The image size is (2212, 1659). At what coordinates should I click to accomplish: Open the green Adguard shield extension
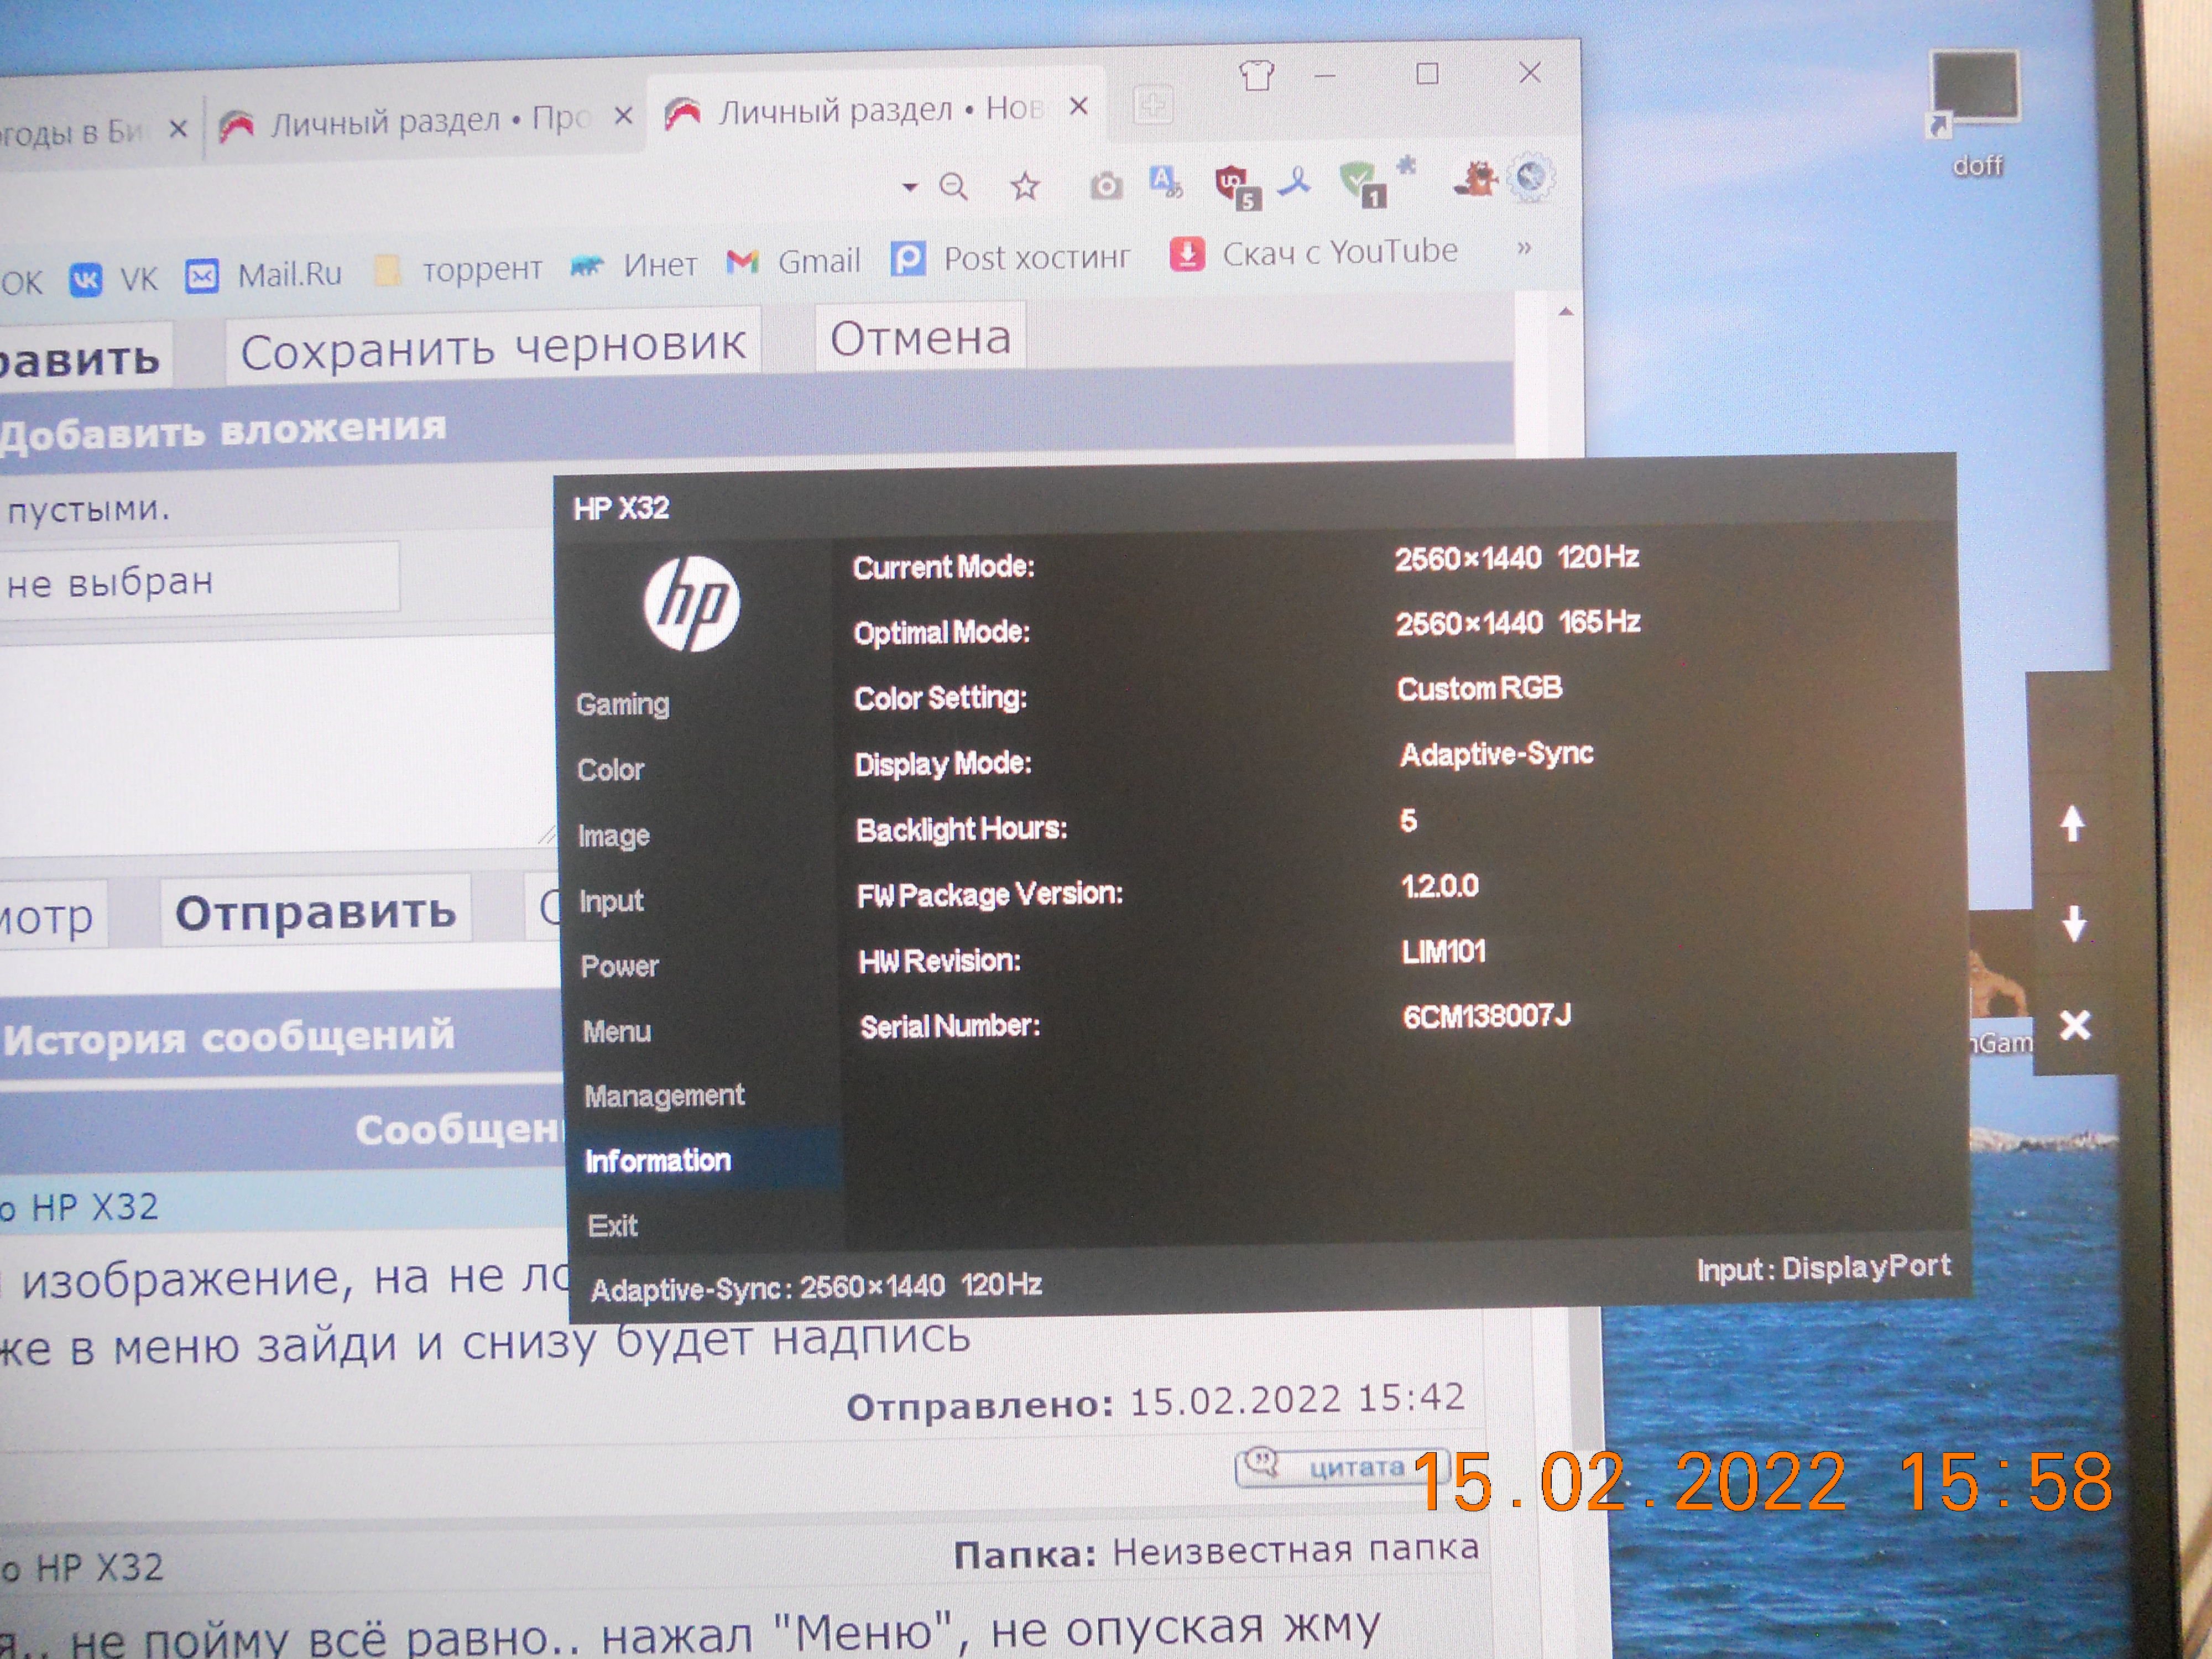(x=1359, y=183)
